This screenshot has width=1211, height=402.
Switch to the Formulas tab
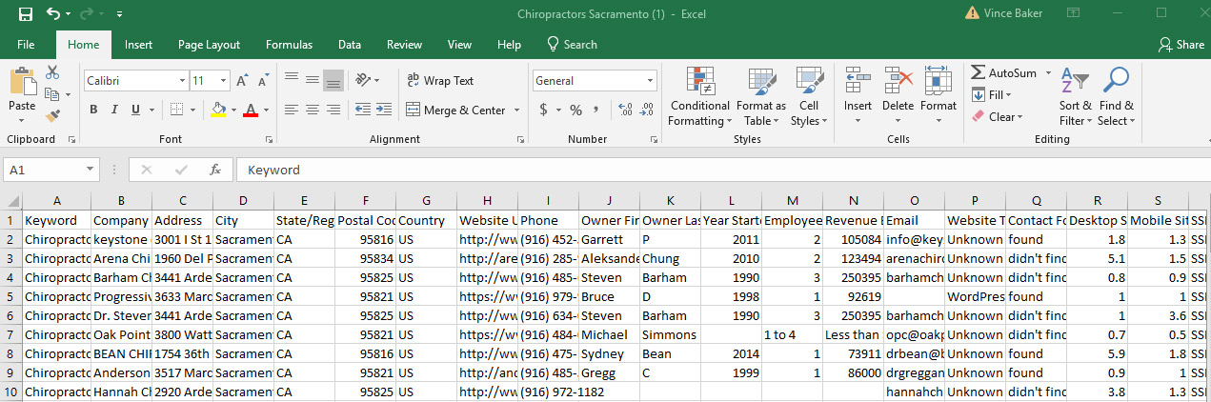pyautogui.click(x=289, y=45)
